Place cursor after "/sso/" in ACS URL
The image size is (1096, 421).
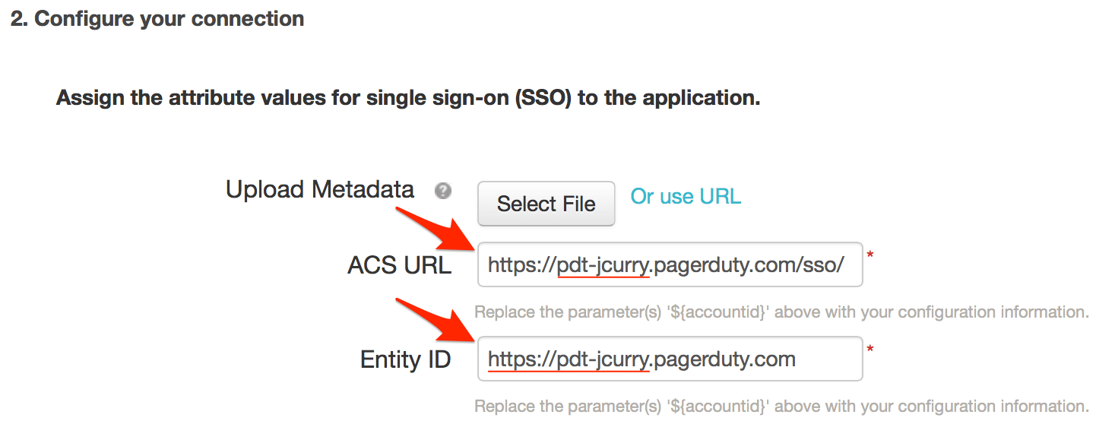[x=846, y=265]
